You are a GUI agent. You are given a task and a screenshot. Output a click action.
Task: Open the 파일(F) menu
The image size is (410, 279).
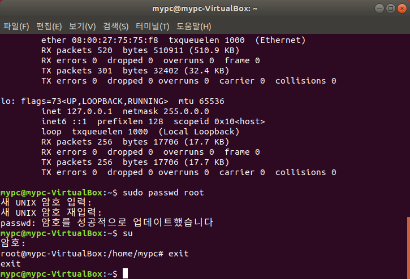[x=16, y=27]
